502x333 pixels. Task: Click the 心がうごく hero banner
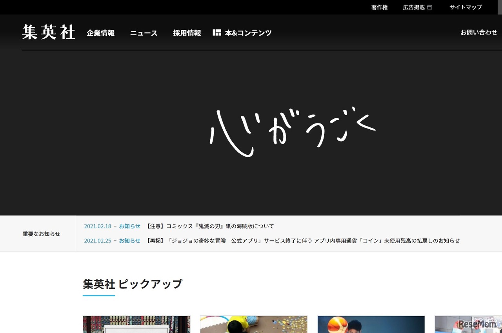[292, 129]
